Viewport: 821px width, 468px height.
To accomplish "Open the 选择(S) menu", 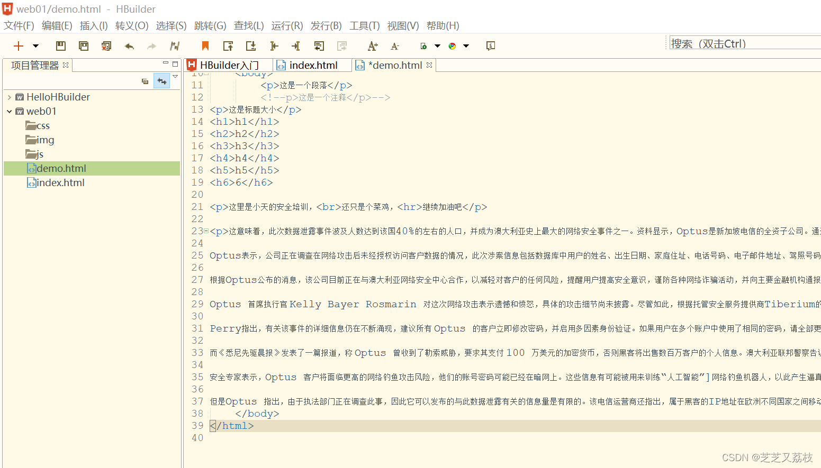I will click(x=171, y=25).
